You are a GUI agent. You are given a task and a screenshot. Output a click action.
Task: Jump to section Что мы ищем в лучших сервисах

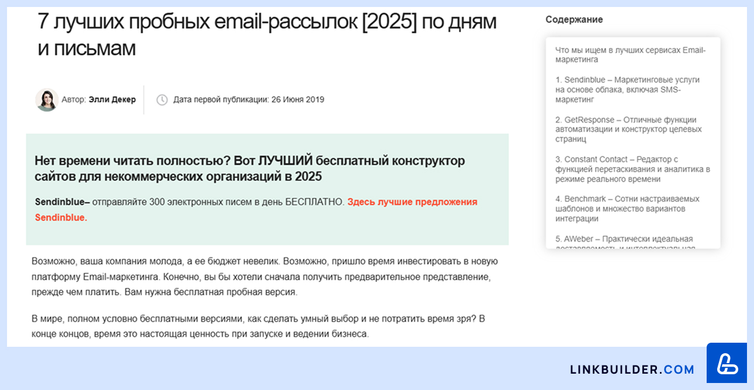(631, 55)
